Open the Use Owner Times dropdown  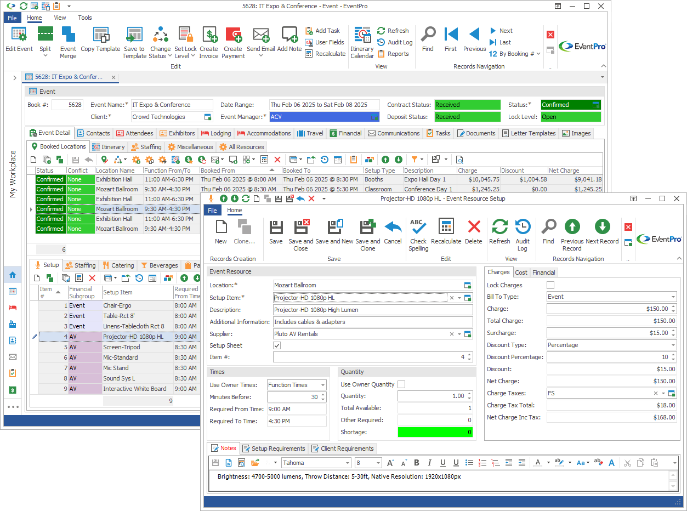pyautogui.click(x=322, y=385)
